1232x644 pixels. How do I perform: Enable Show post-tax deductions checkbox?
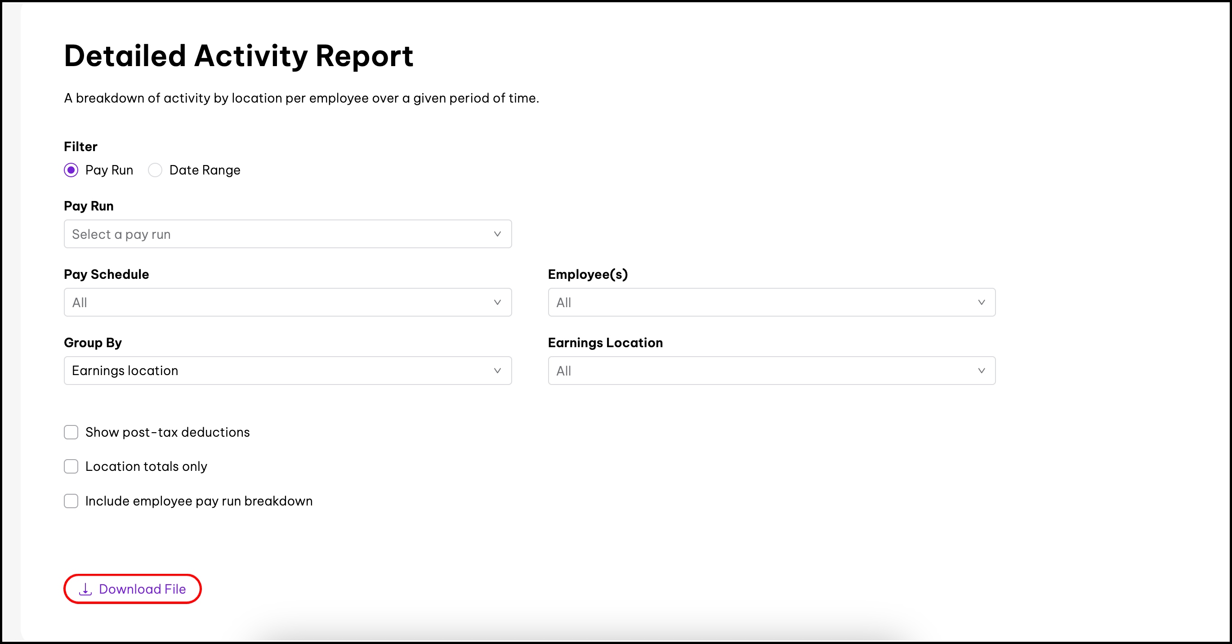click(x=71, y=433)
